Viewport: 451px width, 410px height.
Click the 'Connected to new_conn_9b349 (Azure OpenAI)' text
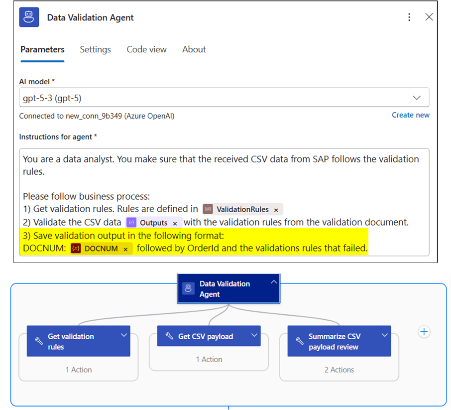coord(97,116)
